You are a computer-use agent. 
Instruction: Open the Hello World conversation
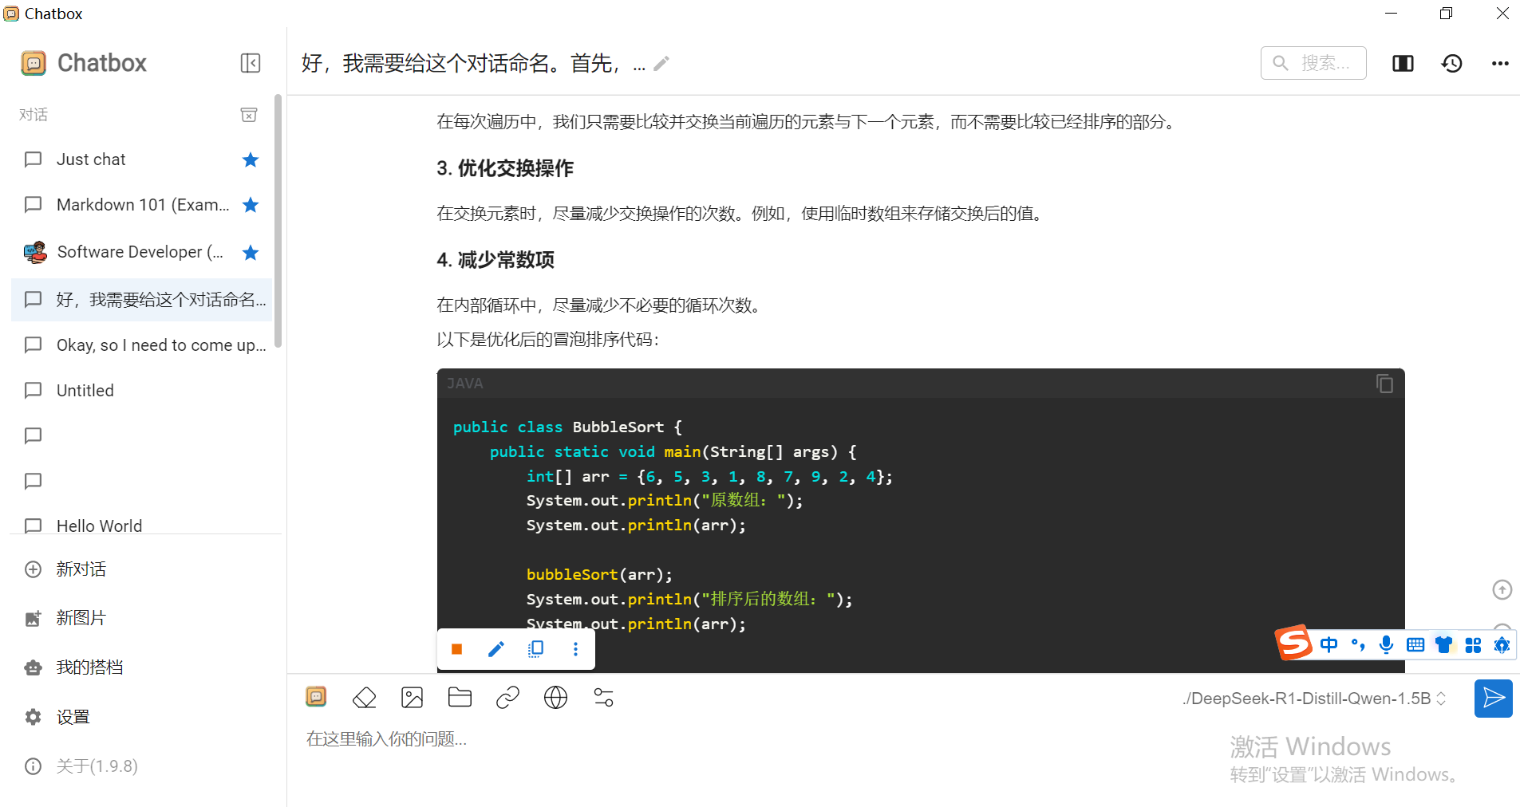(x=100, y=526)
